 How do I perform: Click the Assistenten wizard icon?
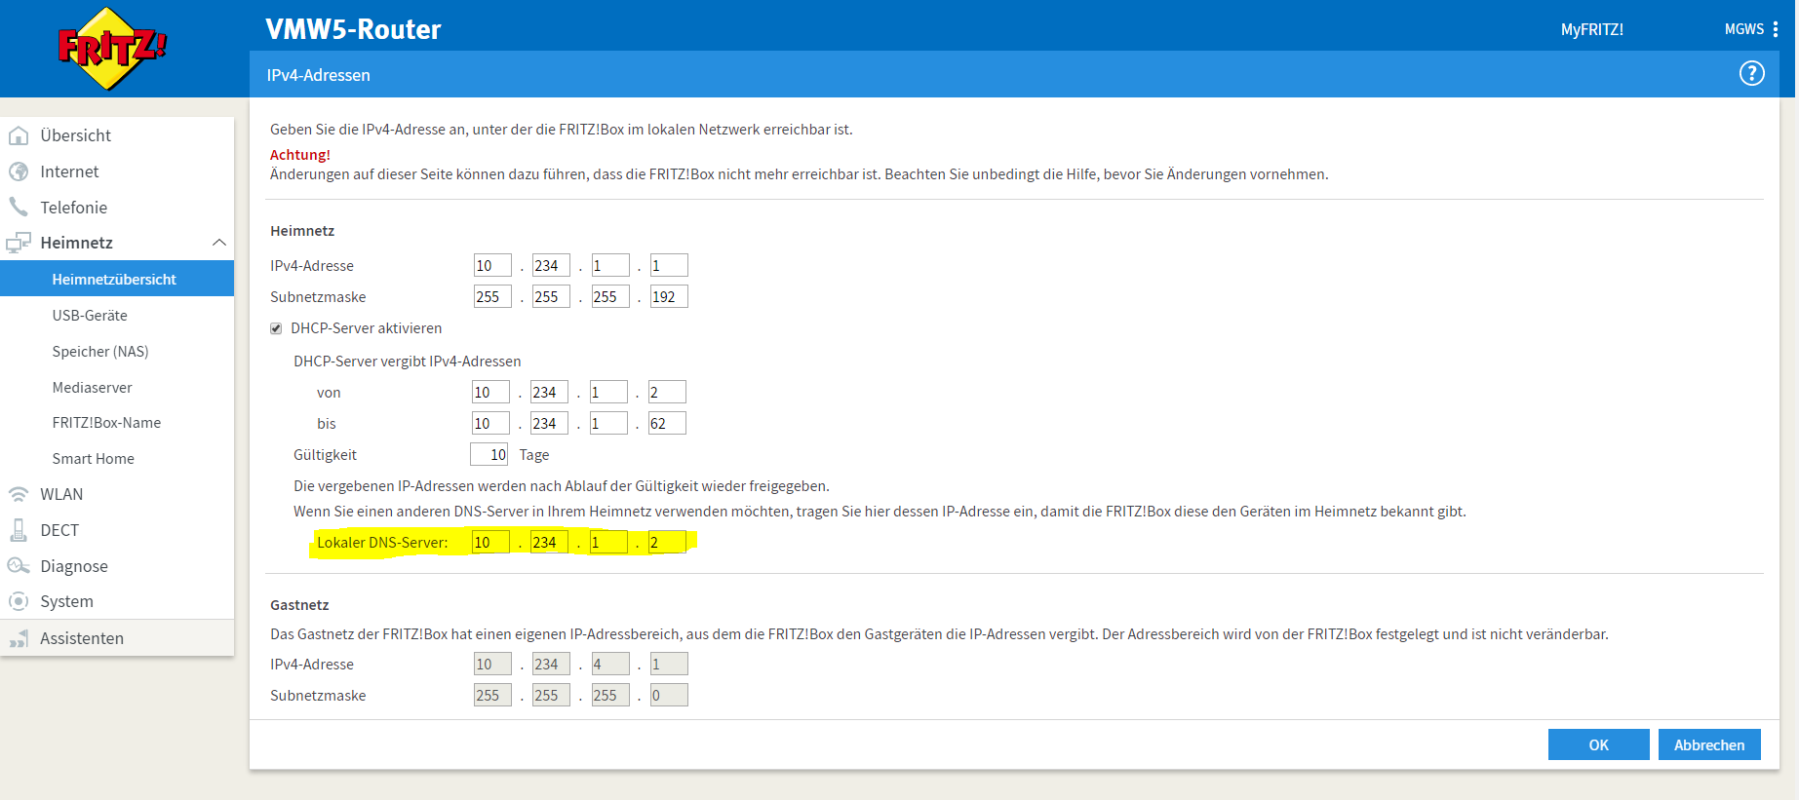click(19, 638)
